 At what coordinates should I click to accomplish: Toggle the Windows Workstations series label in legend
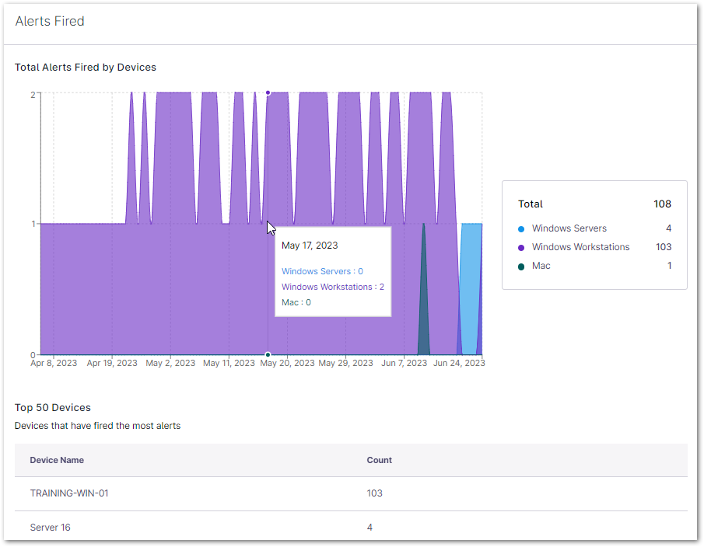click(x=580, y=247)
